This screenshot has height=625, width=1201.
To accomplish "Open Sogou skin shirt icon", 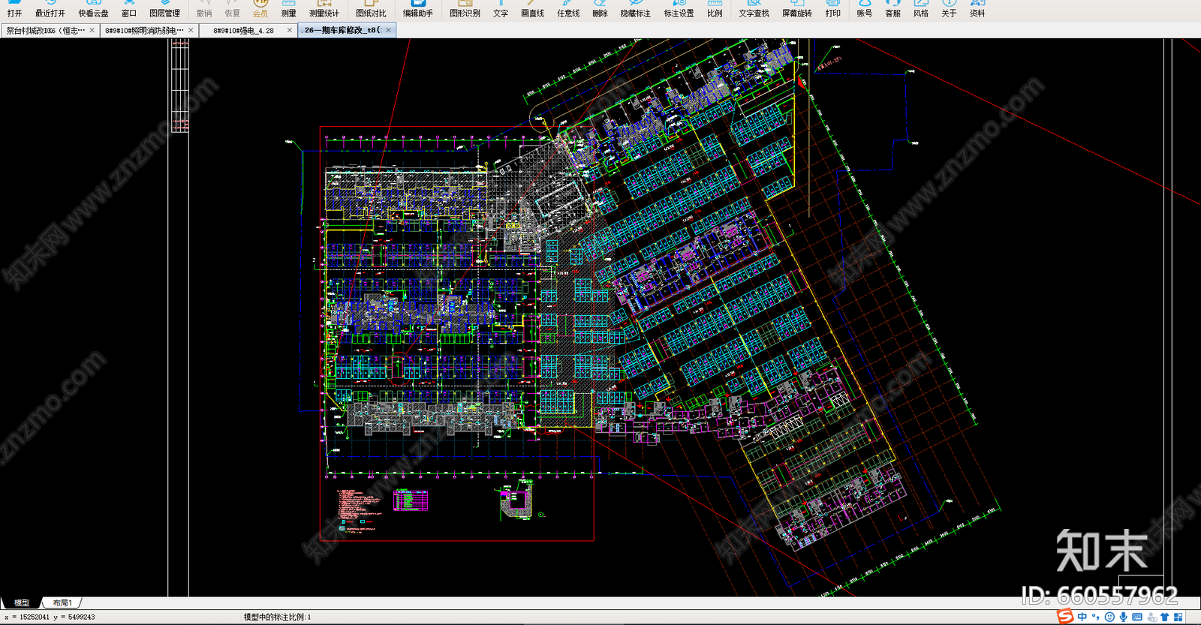I will [x=1164, y=617].
